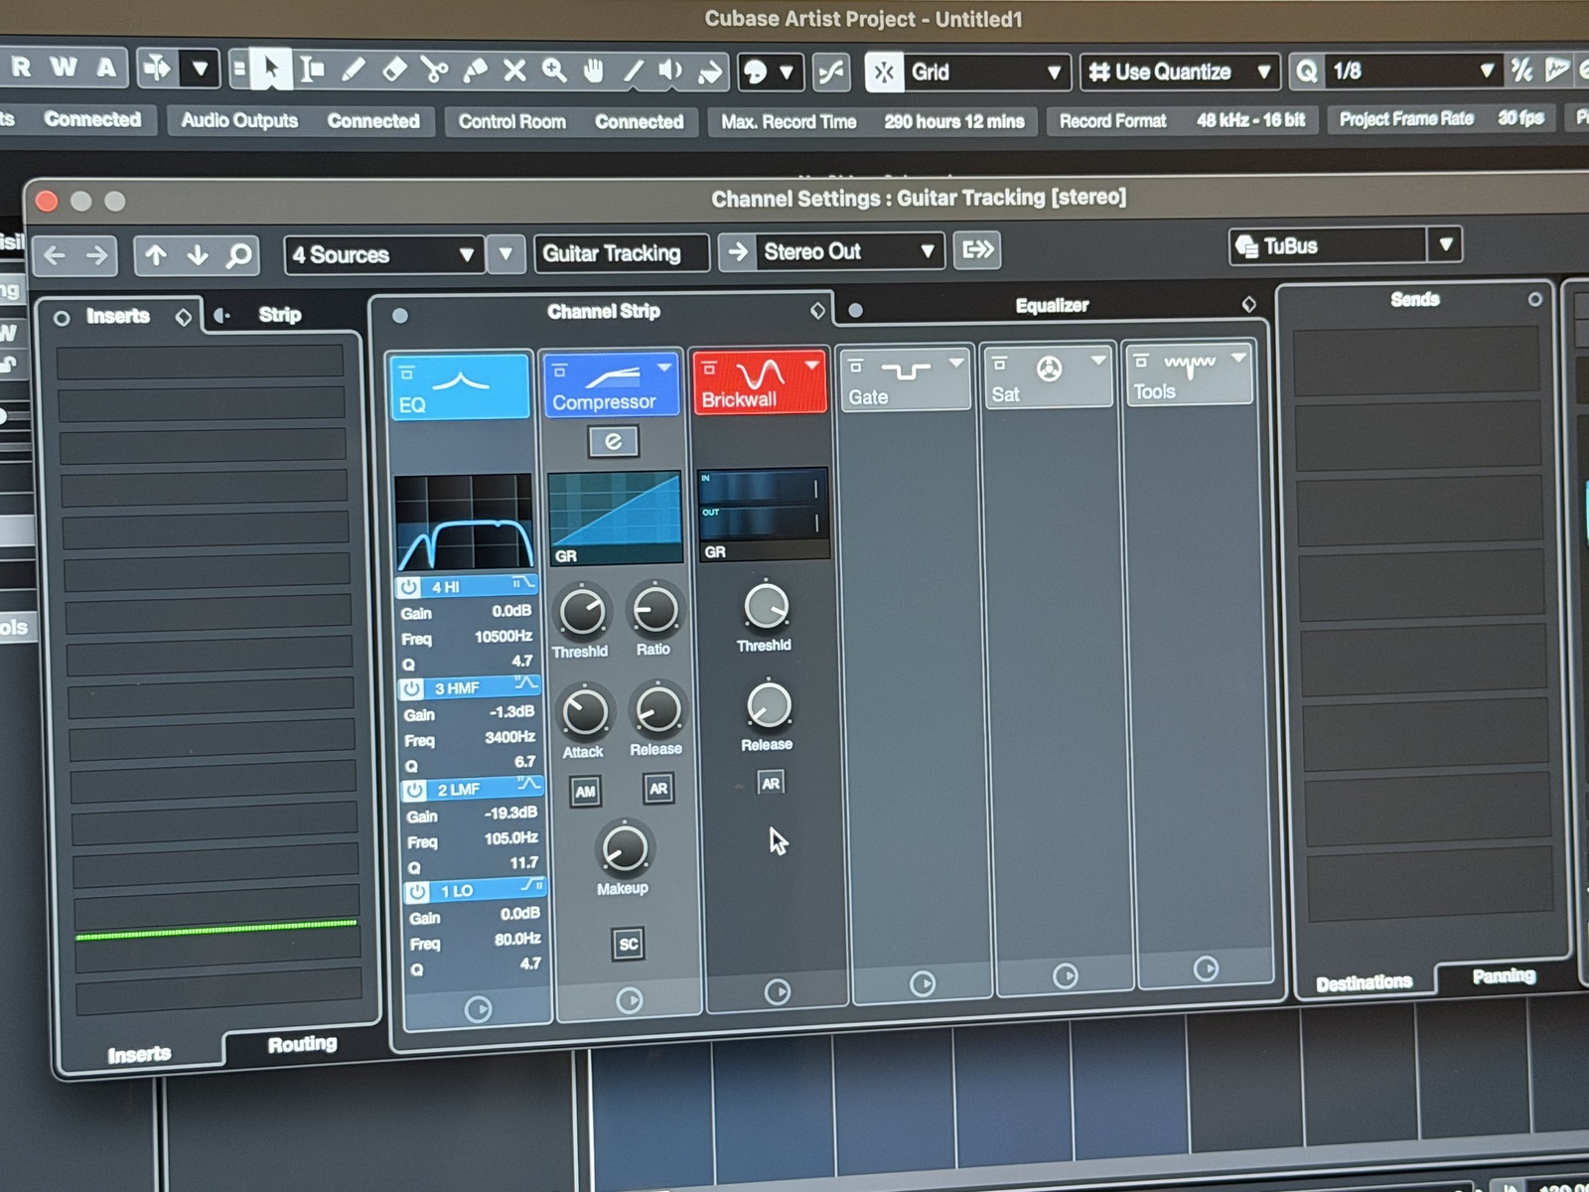Switch to the Routing tab
Viewport: 1589px width, 1192px height.
click(302, 1044)
